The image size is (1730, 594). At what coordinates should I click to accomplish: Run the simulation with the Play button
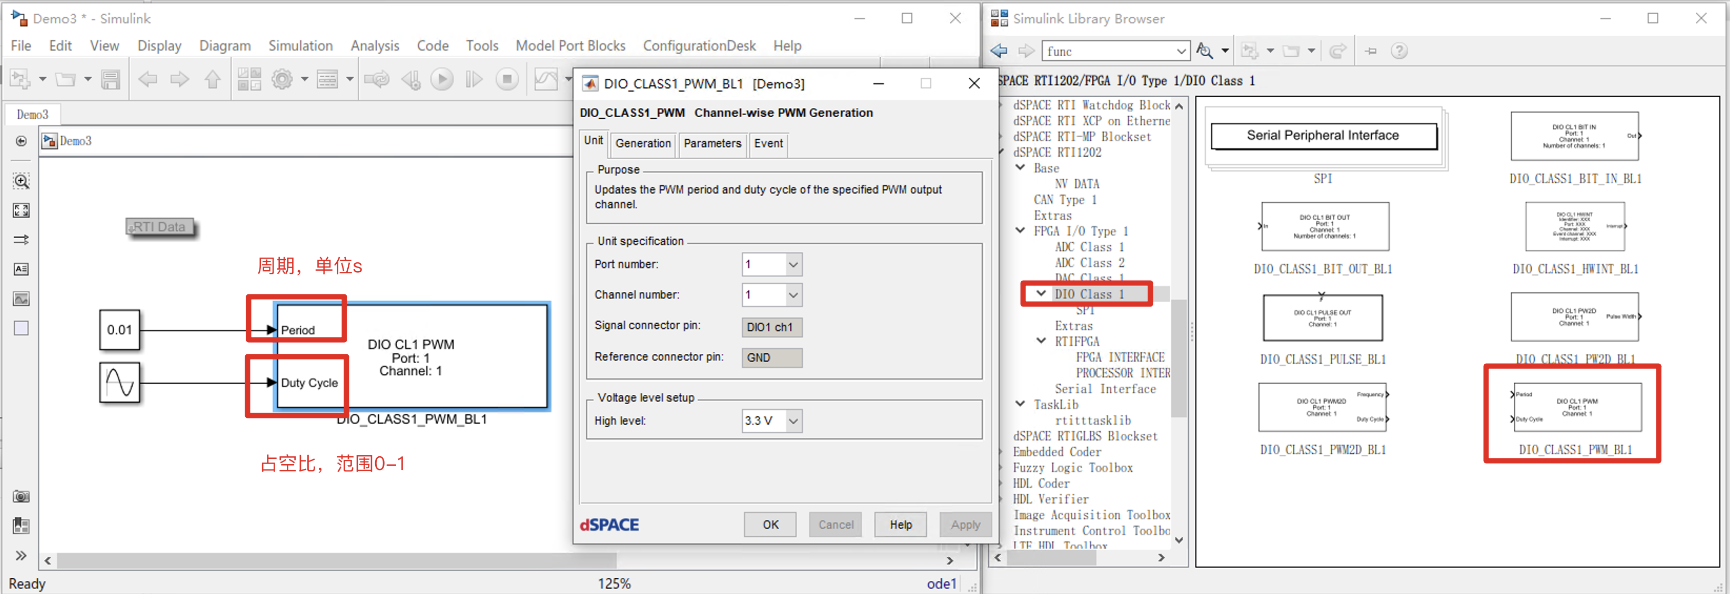point(442,79)
